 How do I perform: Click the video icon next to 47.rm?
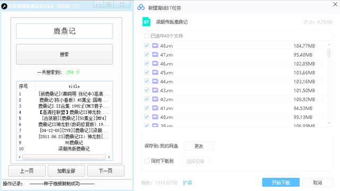coord(155,54)
